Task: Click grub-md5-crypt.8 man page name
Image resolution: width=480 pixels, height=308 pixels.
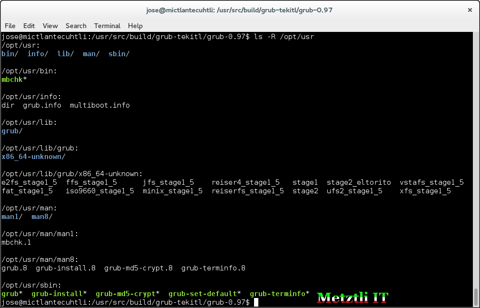Action: [x=138, y=268]
